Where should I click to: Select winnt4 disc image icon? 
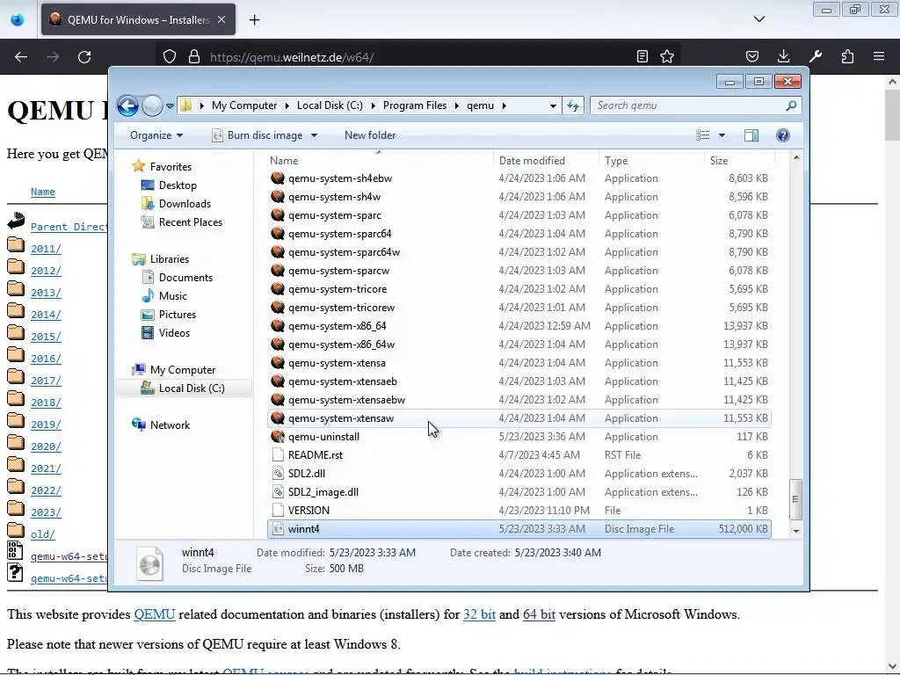tap(278, 528)
